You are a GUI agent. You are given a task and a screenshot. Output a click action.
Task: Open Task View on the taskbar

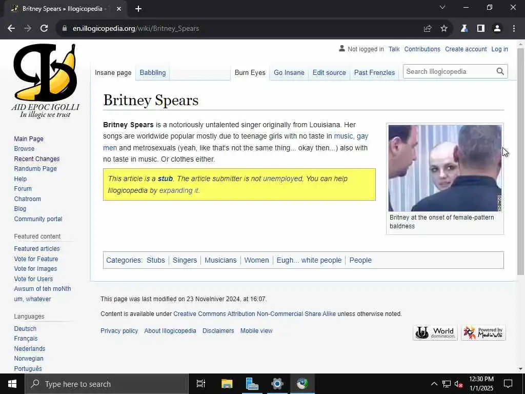coord(201,384)
